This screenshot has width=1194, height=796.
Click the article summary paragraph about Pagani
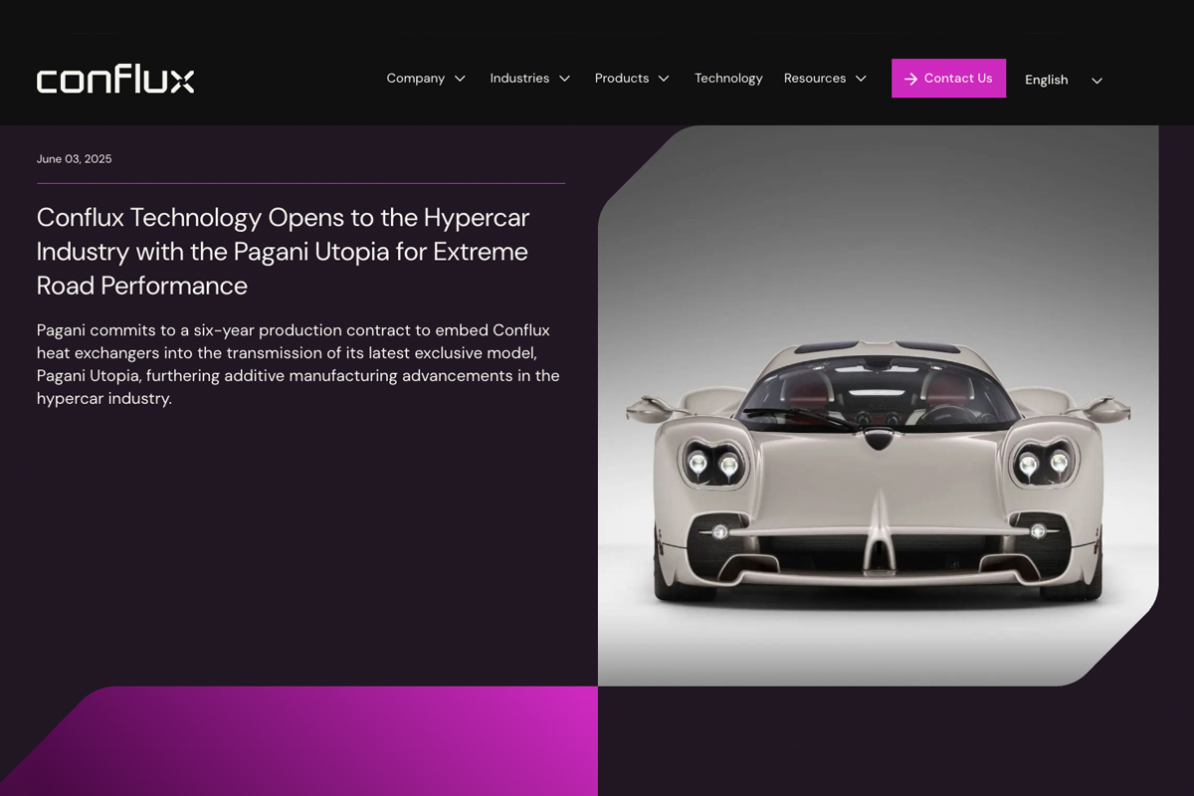pyautogui.click(x=298, y=364)
